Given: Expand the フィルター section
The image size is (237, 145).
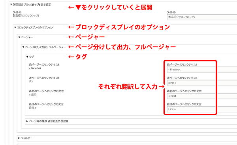Looking at the screenshot, I should 25,138.
